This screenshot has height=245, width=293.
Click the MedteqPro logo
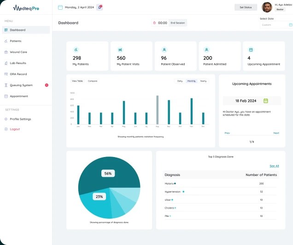click(26, 8)
